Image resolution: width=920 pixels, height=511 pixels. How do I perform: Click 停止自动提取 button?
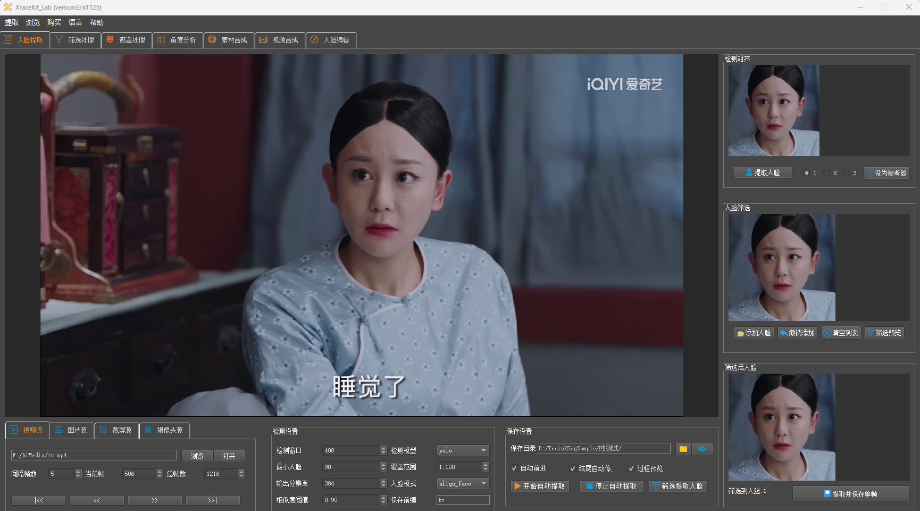[x=612, y=486]
